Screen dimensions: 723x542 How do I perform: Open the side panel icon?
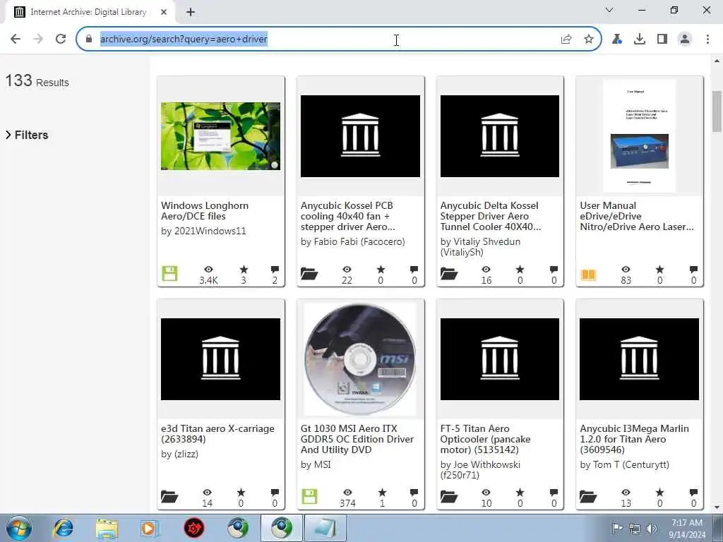662,40
